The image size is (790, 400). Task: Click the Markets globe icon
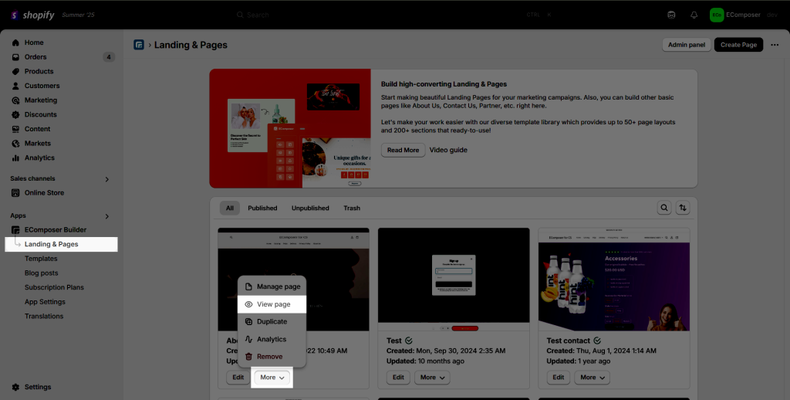[15, 144]
